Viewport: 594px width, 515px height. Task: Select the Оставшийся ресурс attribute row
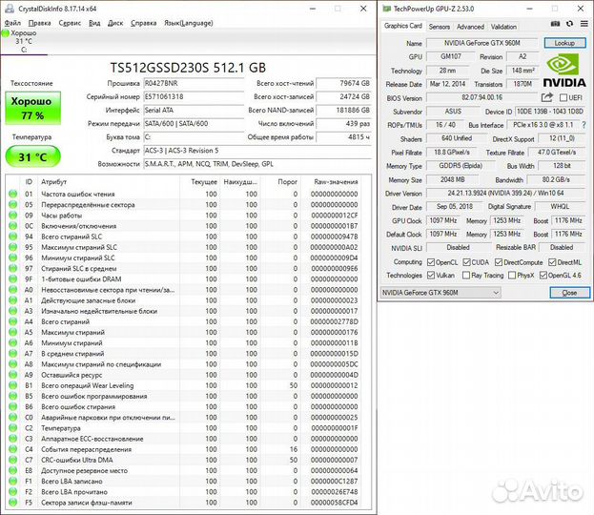(x=183, y=375)
